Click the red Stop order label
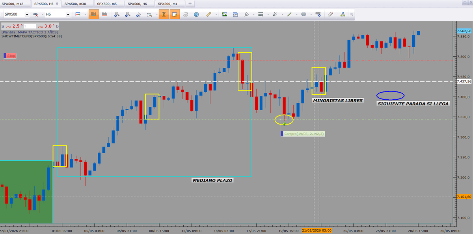Viewport: 473px width, 234px height. click(10, 56)
